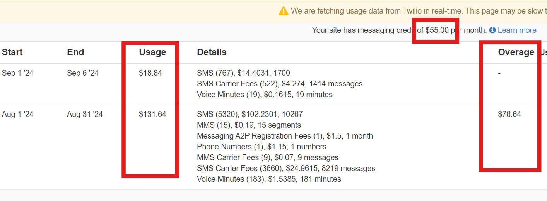
Task: Click the Overage column header
Action: click(516, 52)
